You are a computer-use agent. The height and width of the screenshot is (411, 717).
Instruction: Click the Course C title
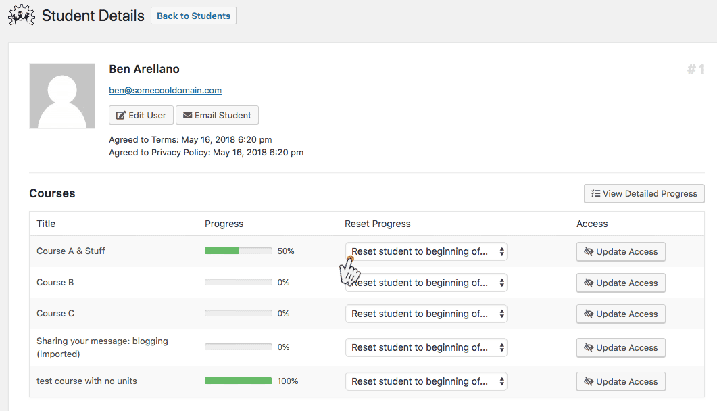tap(55, 313)
